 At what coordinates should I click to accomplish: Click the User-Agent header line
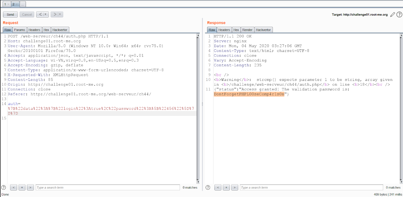(x=85, y=48)
